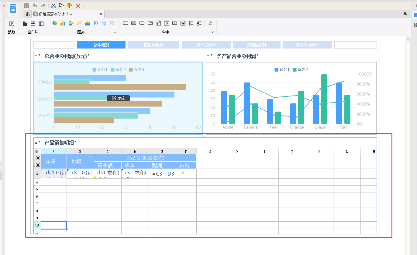417x255 pixels.
Task: Select the dropdown box widget icon
Action: 150,23
